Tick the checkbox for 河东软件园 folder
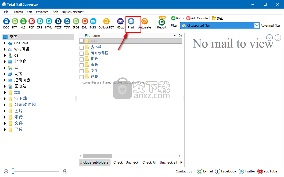This screenshot has height=177, width=284. pyautogui.click(x=81, y=53)
